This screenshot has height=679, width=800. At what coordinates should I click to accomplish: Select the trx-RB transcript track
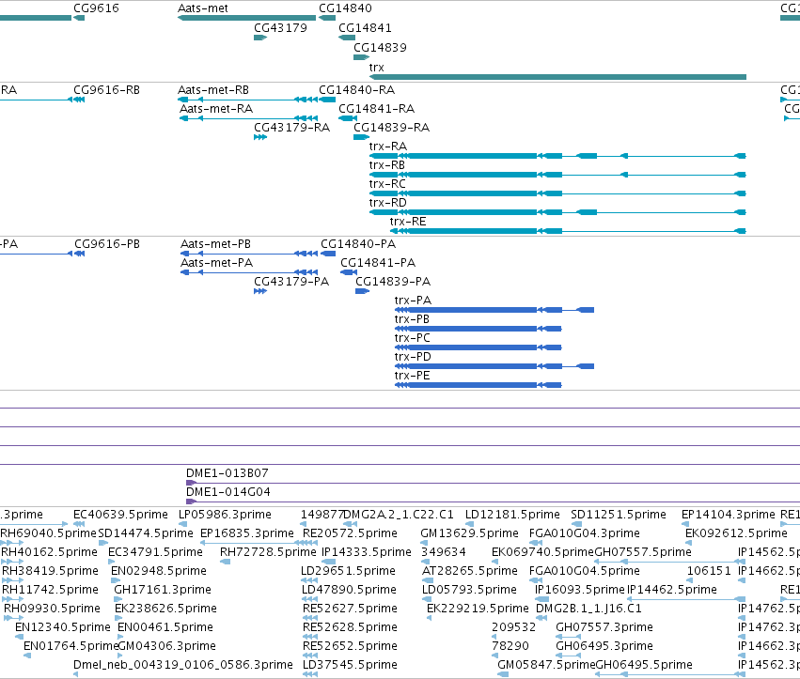tap(557, 175)
